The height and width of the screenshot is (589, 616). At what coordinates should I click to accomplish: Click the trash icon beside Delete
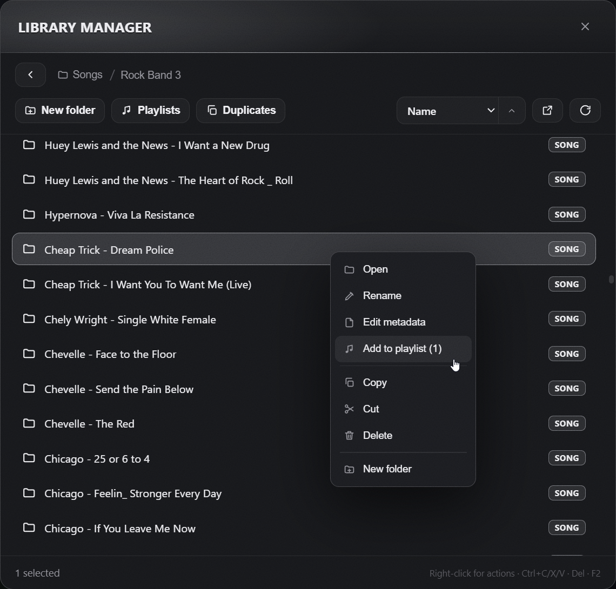click(349, 436)
